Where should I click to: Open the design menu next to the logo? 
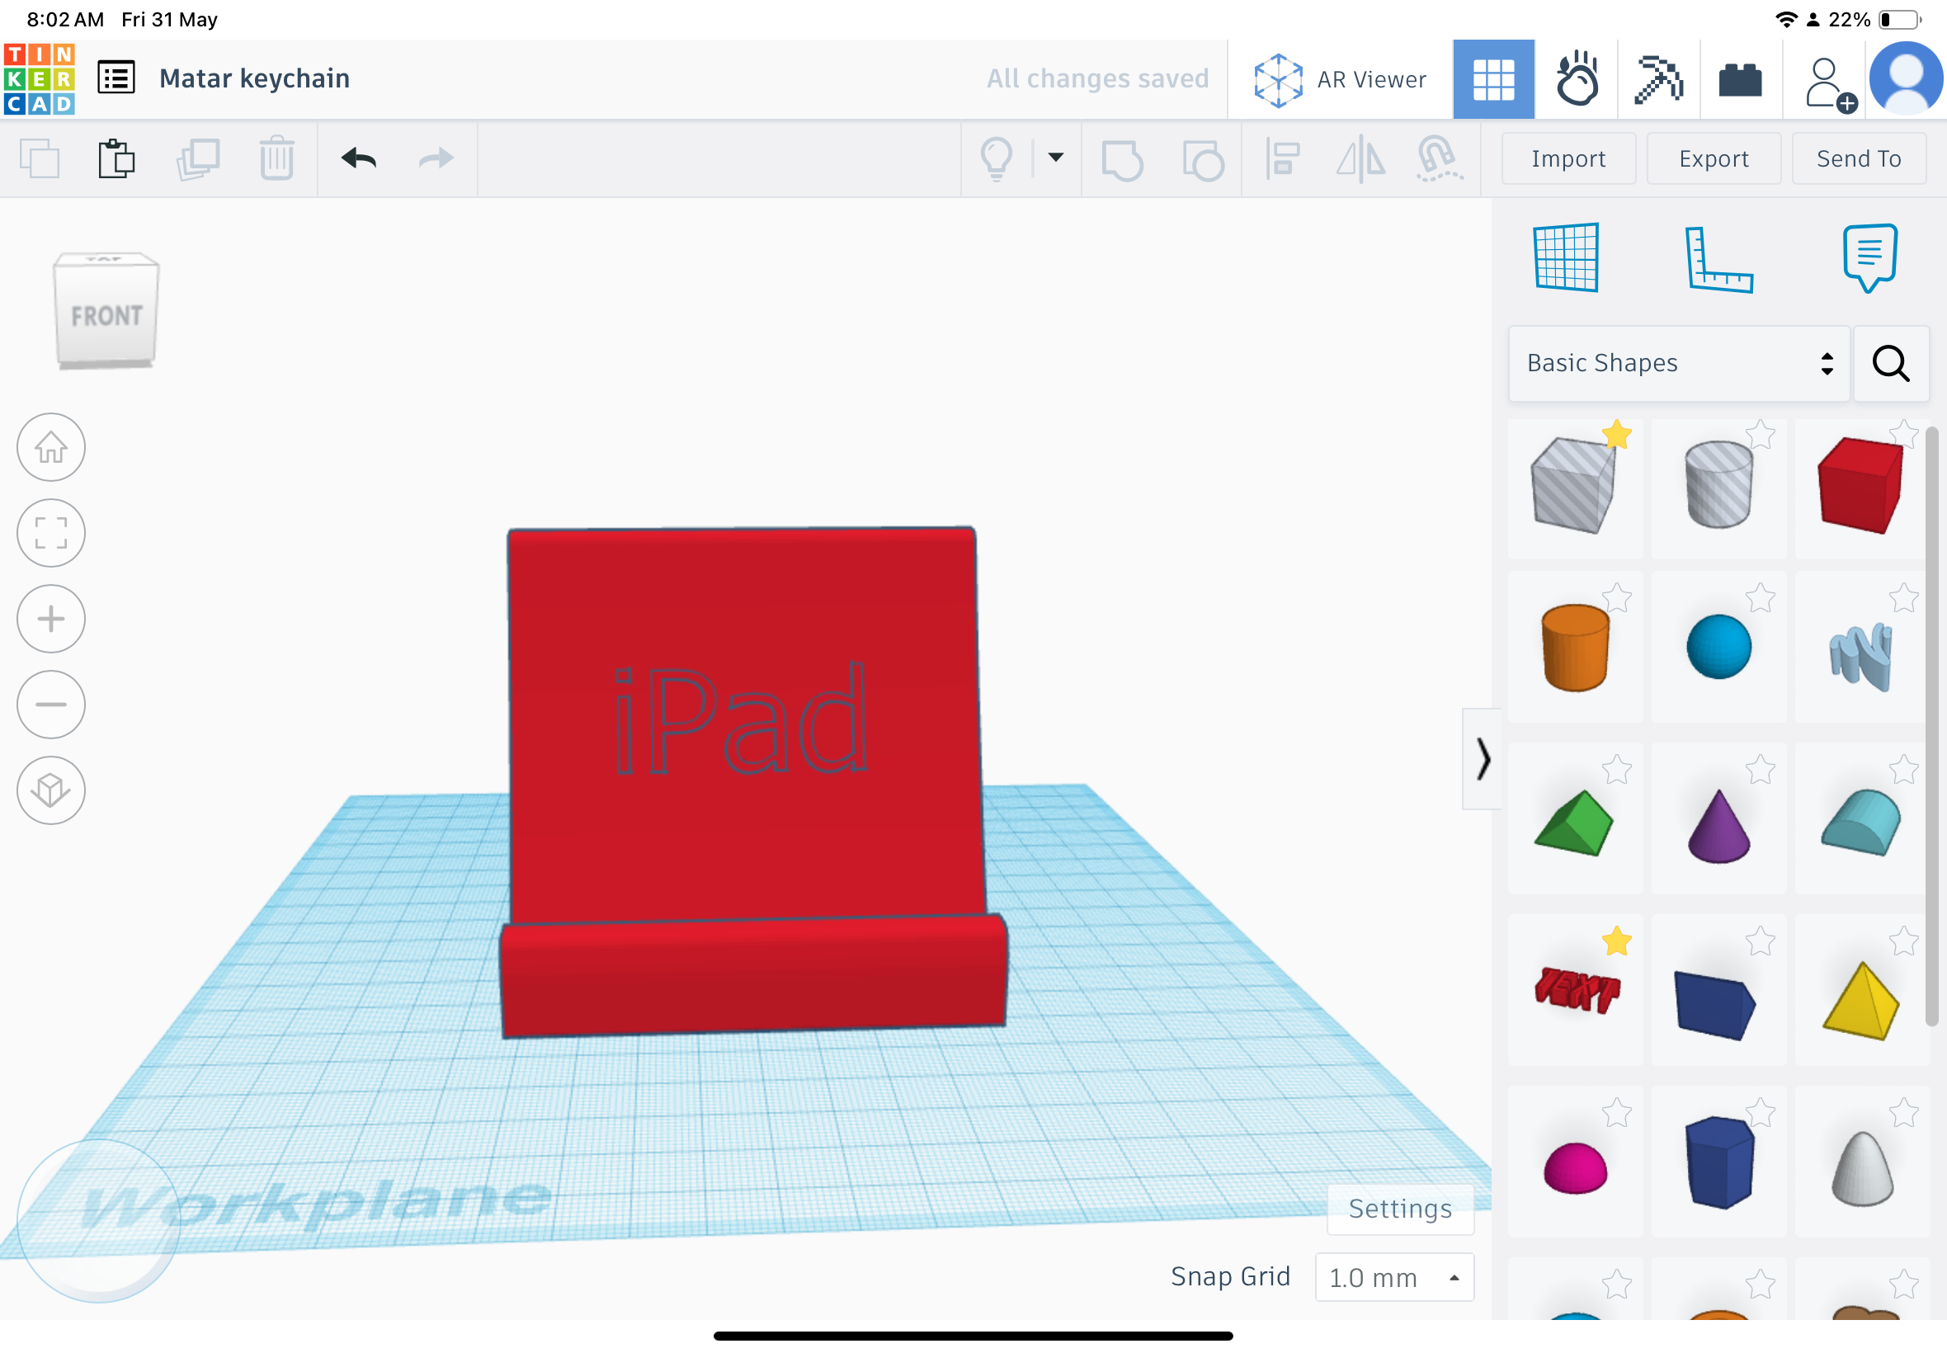point(116,76)
